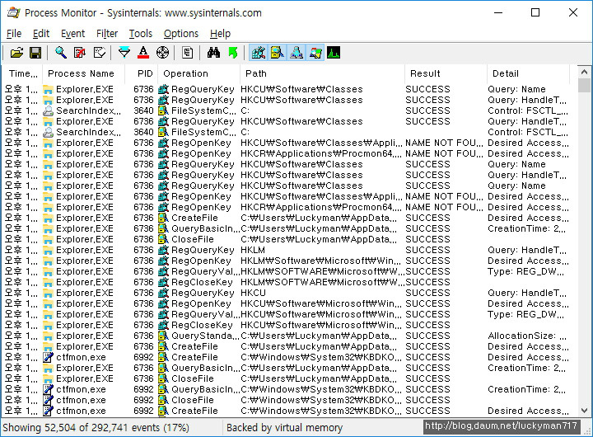Click 'Backed by virtual memory' status text

(x=284, y=428)
